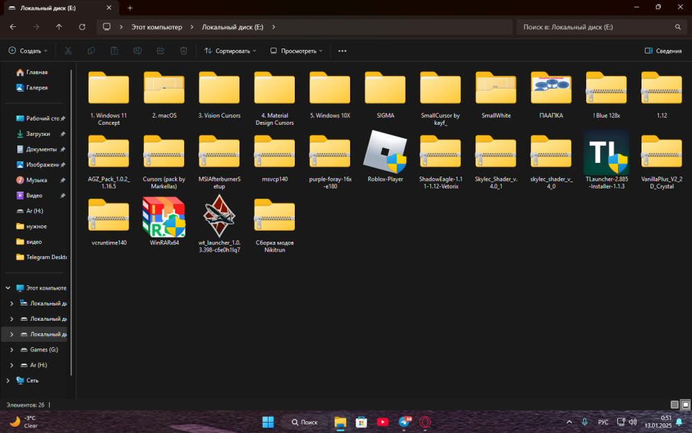Click the navigation pane scrollbar
The image size is (692, 433).
71,221
